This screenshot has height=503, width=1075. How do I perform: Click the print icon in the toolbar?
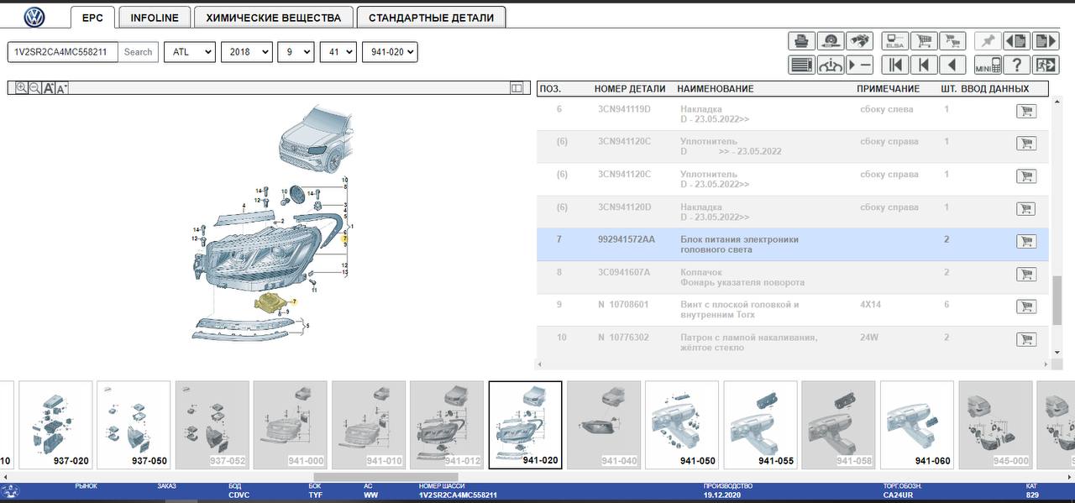pos(802,41)
